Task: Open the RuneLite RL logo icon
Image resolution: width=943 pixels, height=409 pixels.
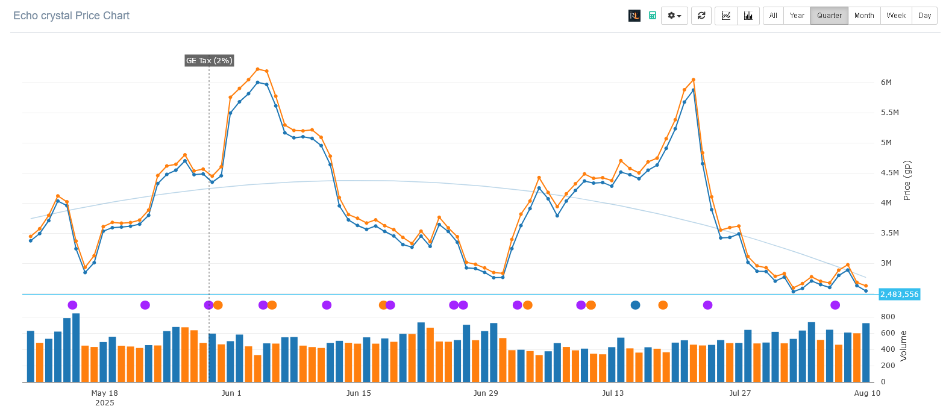Action: [x=634, y=16]
